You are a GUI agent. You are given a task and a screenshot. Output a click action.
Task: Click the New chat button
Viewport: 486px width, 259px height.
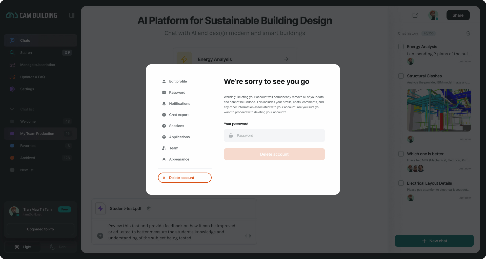coord(434,241)
